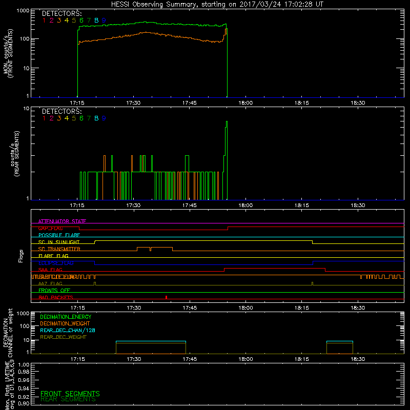
Task: Click the cyan decimation bar near 18:25
Action: 340,341
